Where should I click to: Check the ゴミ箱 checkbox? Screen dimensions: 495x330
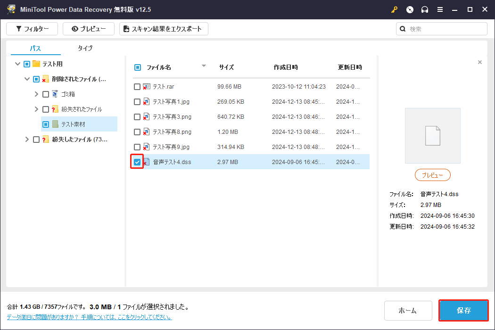click(x=46, y=94)
